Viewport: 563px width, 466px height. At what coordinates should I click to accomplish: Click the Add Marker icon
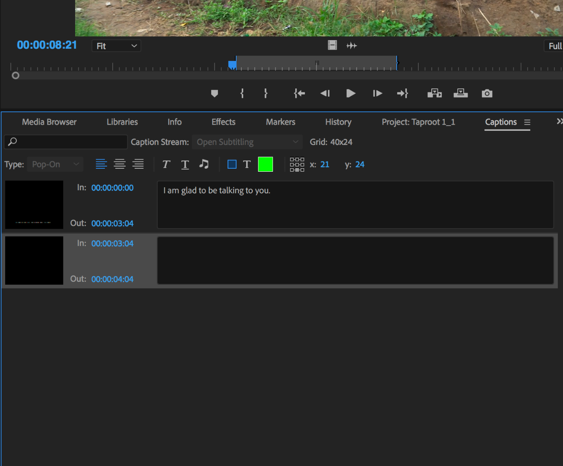pos(214,93)
